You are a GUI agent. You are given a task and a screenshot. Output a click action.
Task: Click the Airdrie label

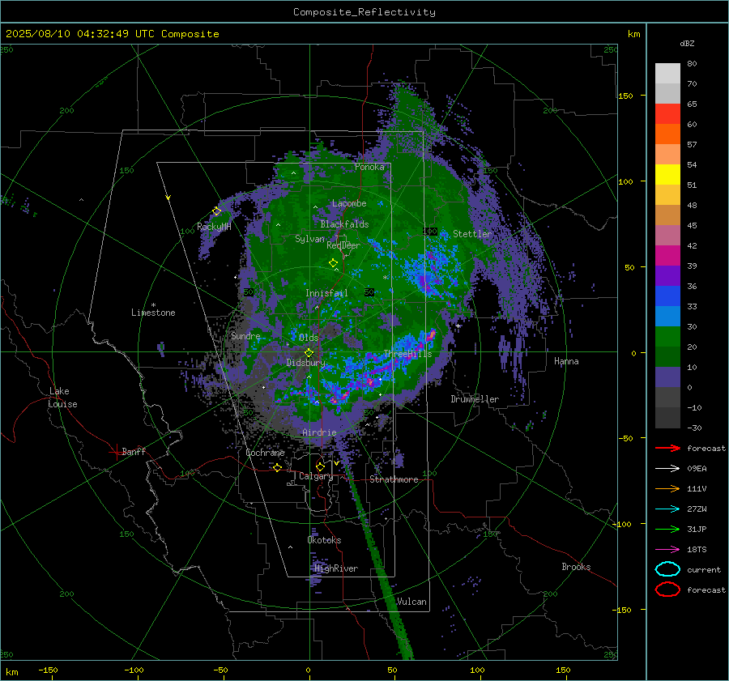[319, 432]
